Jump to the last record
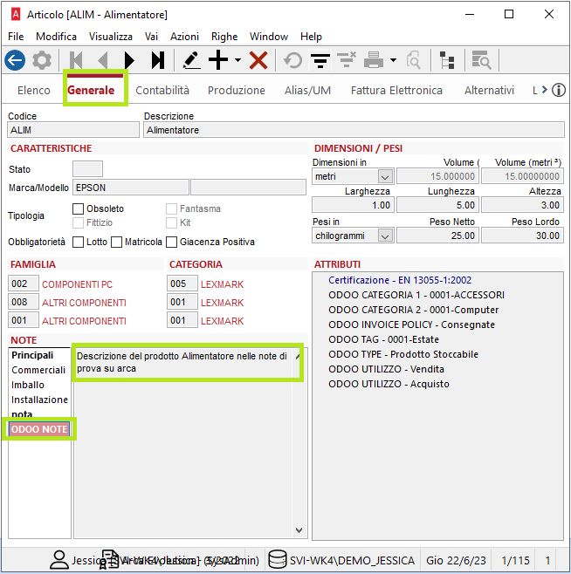Screen dimensions: 571x574 [x=157, y=60]
